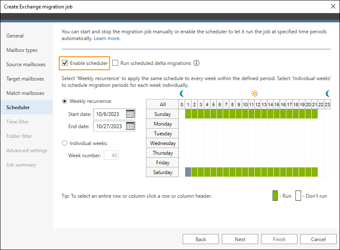This screenshot has width=340, height=250.
Task: Click the Week number field
Action: click(x=111, y=155)
